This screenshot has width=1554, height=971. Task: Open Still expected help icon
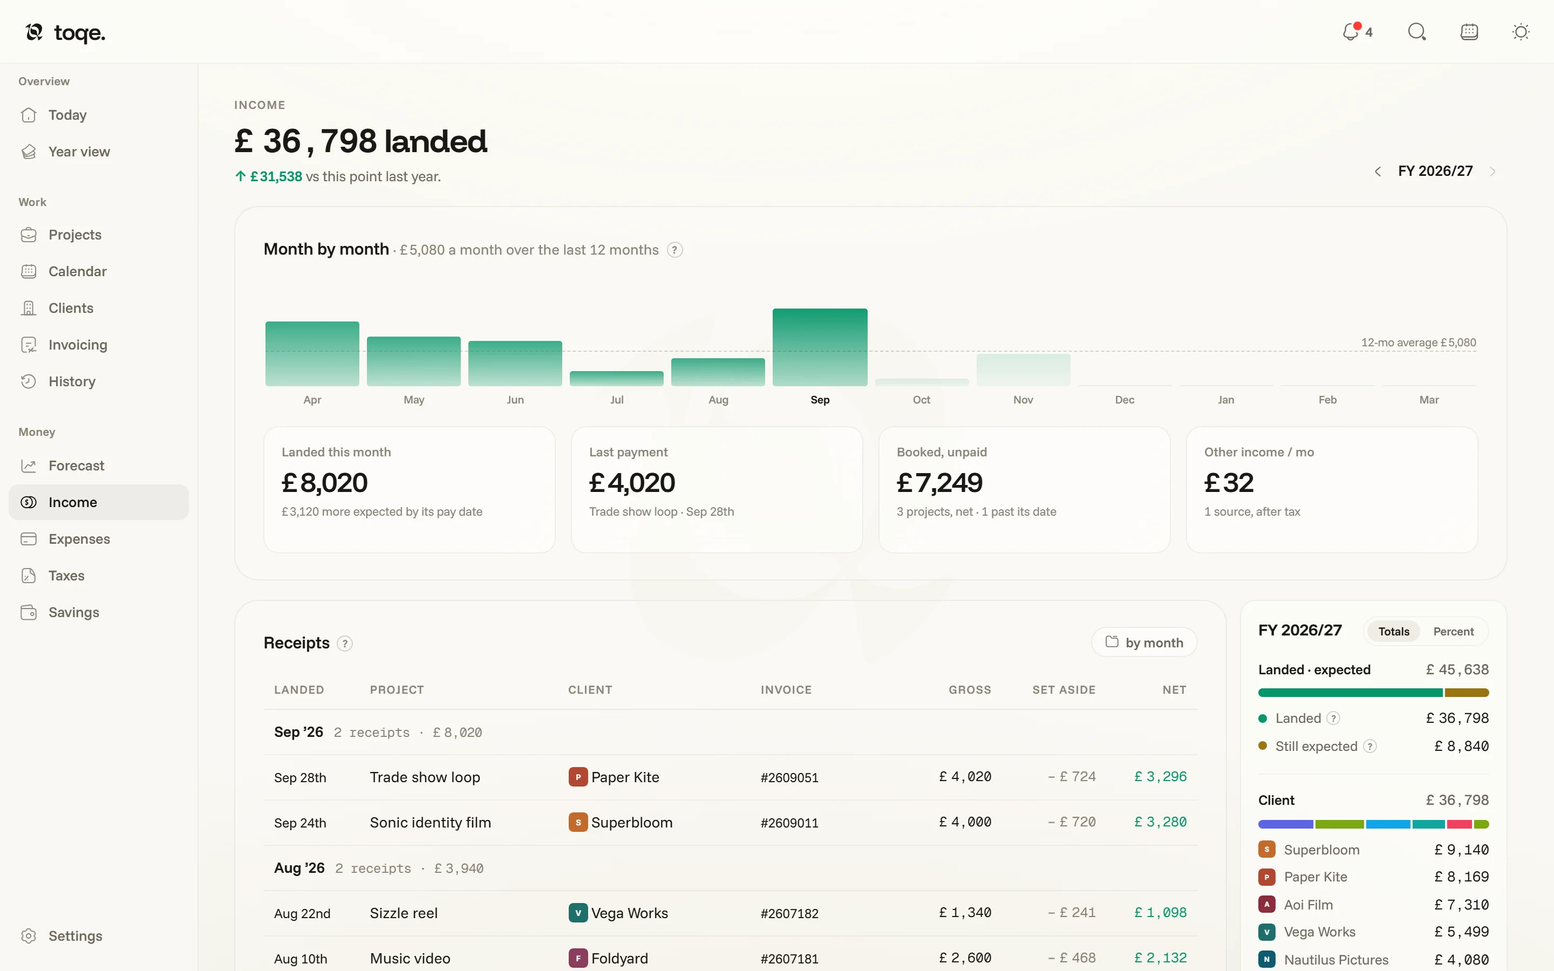1369,746
